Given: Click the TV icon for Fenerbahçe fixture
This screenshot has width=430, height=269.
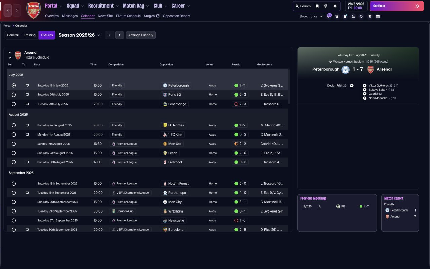Looking at the screenshot, I should point(27,104).
